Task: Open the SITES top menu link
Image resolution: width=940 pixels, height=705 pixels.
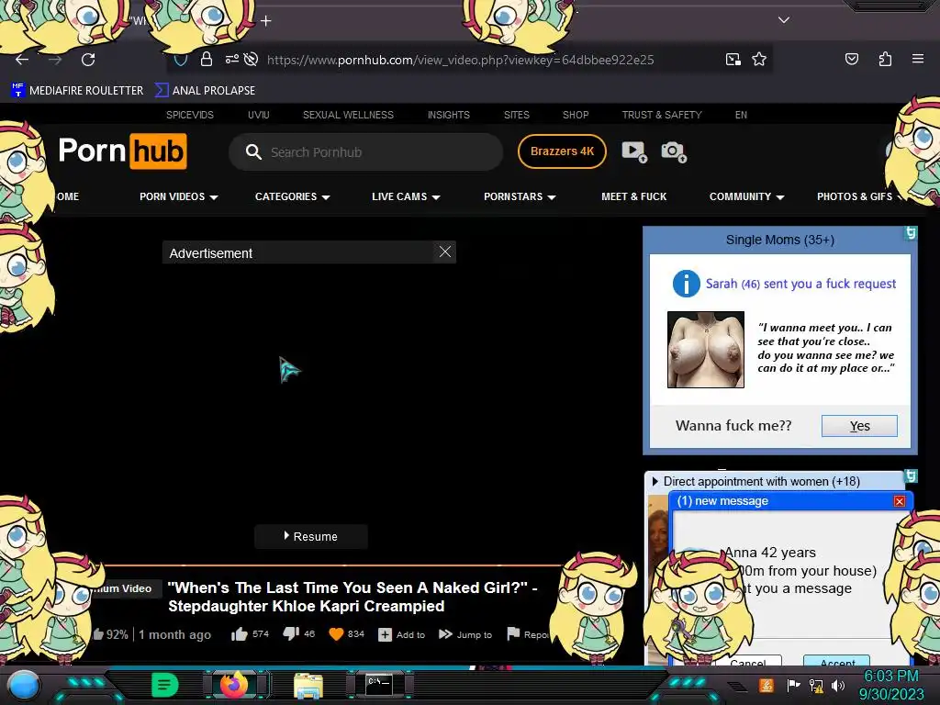Action: (516, 115)
